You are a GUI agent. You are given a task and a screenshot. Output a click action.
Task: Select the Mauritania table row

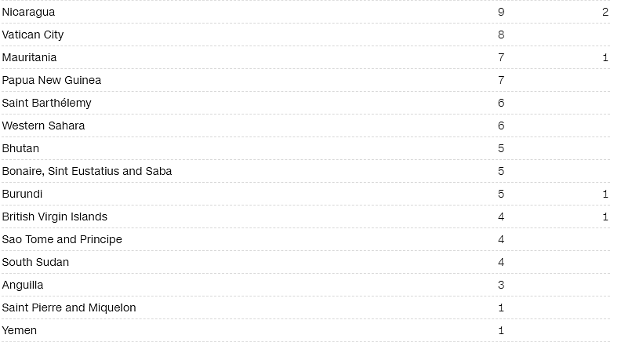[306, 57]
